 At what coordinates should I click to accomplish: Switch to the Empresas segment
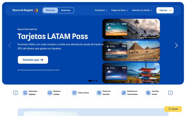66,10
